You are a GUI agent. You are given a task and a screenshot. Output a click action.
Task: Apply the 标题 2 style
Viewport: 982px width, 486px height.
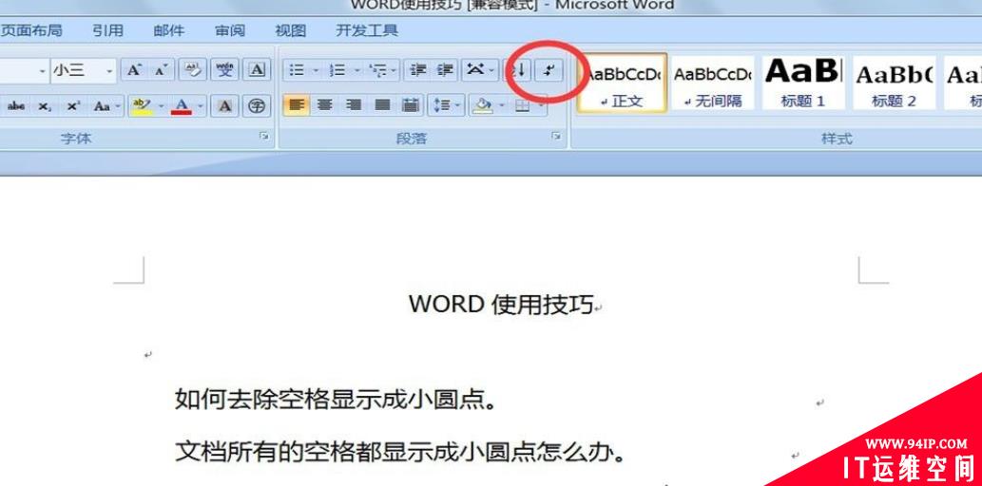tap(894, 83)
